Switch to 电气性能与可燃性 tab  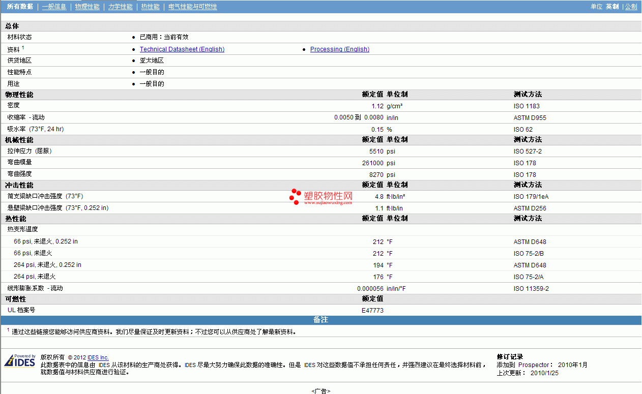pyautogui.click(x=193, y=7)
